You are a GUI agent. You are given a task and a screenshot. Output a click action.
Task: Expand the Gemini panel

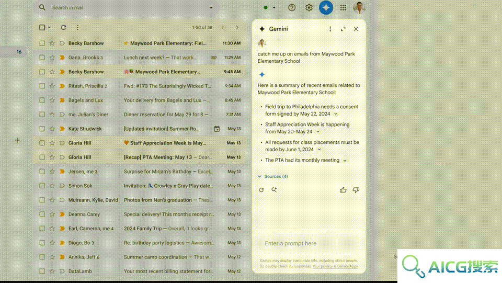coord(343,29)
